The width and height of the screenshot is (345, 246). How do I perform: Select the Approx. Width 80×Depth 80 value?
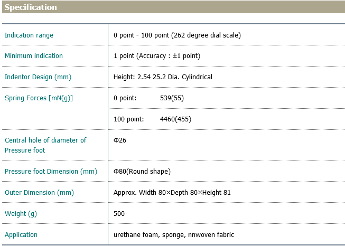click(172, 193)
